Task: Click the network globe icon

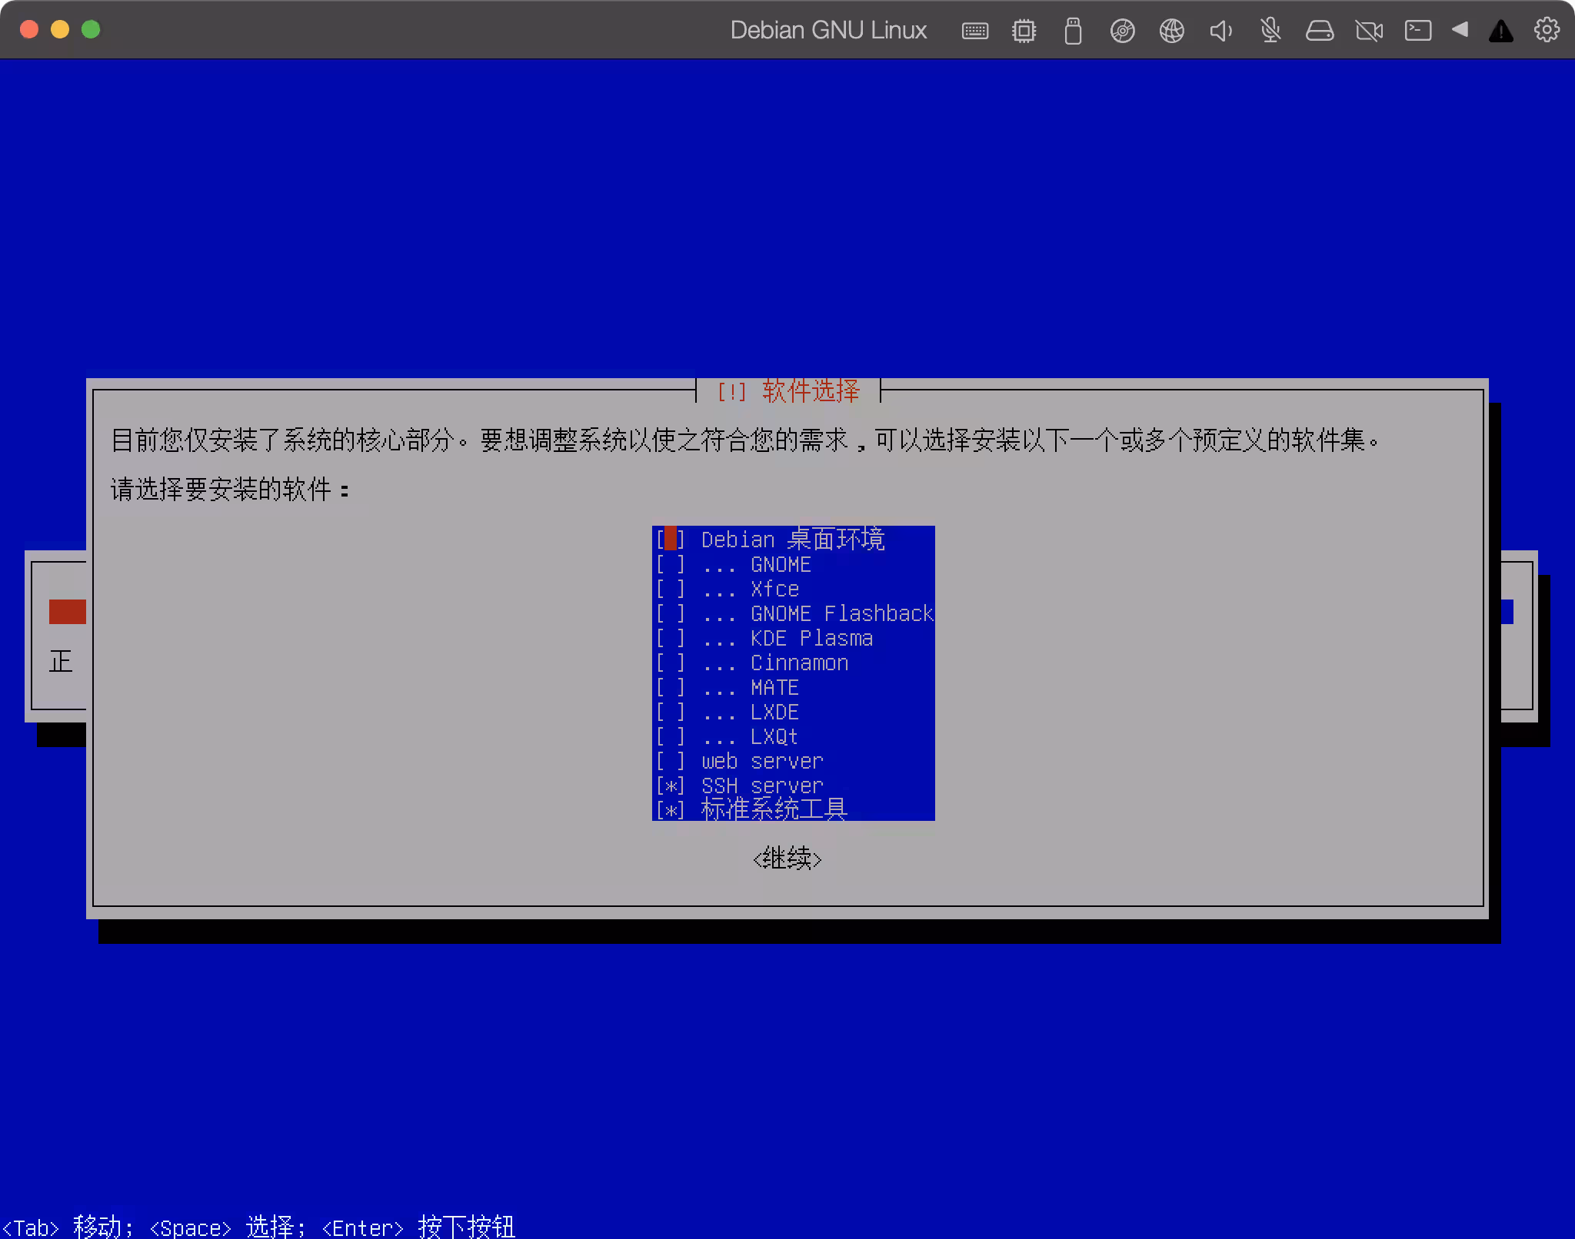Action: [x=1171, y=31]
